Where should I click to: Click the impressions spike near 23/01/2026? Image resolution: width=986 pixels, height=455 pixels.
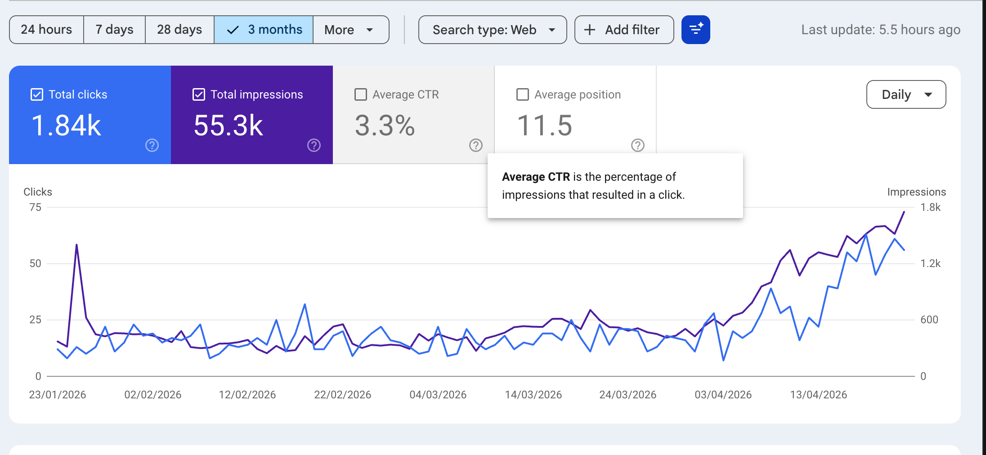coord(76,245)
